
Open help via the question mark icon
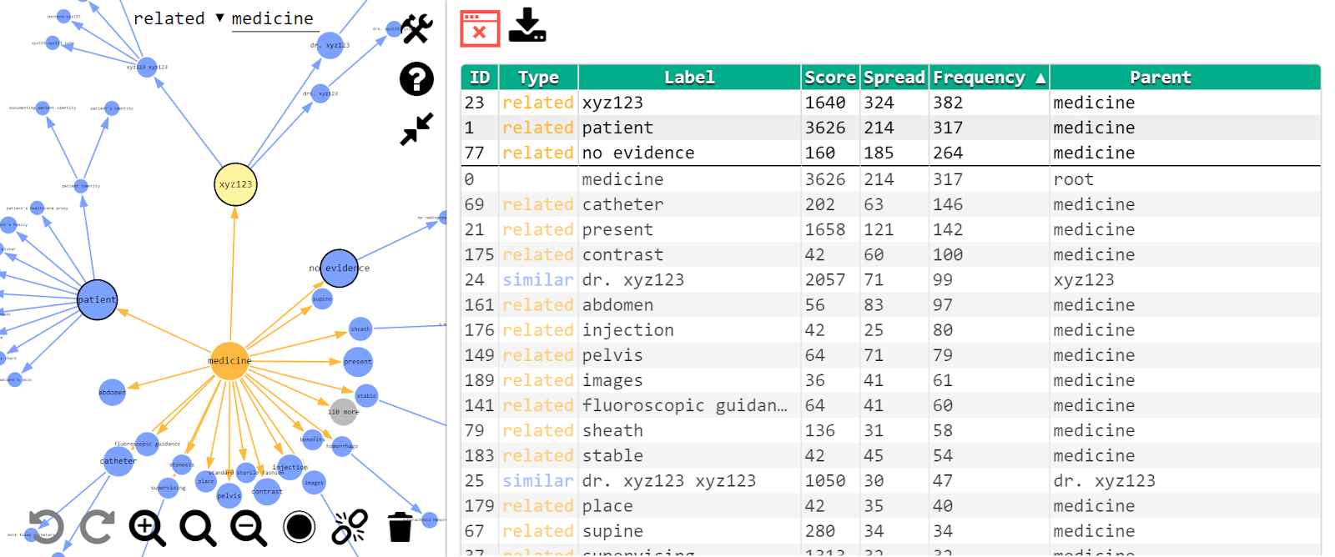[416, 79]
